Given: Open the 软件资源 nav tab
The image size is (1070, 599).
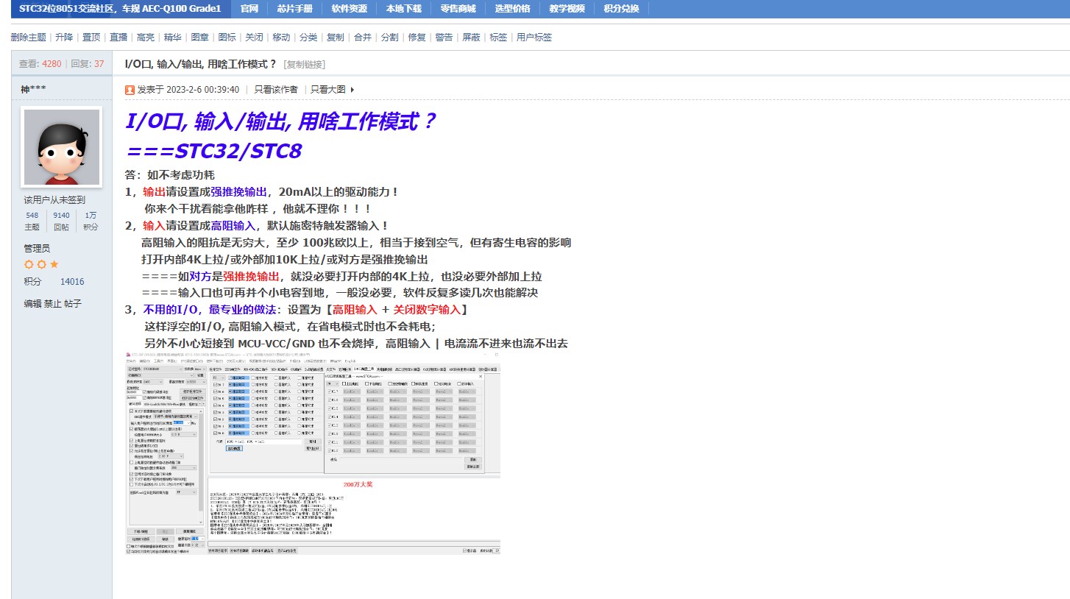Looking at the screenshot, I should pyautogui.click(x=349, y=9).
